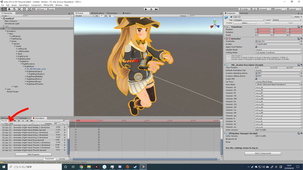
Task: Open the Lip Sync dropdown
Action: pyautogui.click(x=279, y=82)
